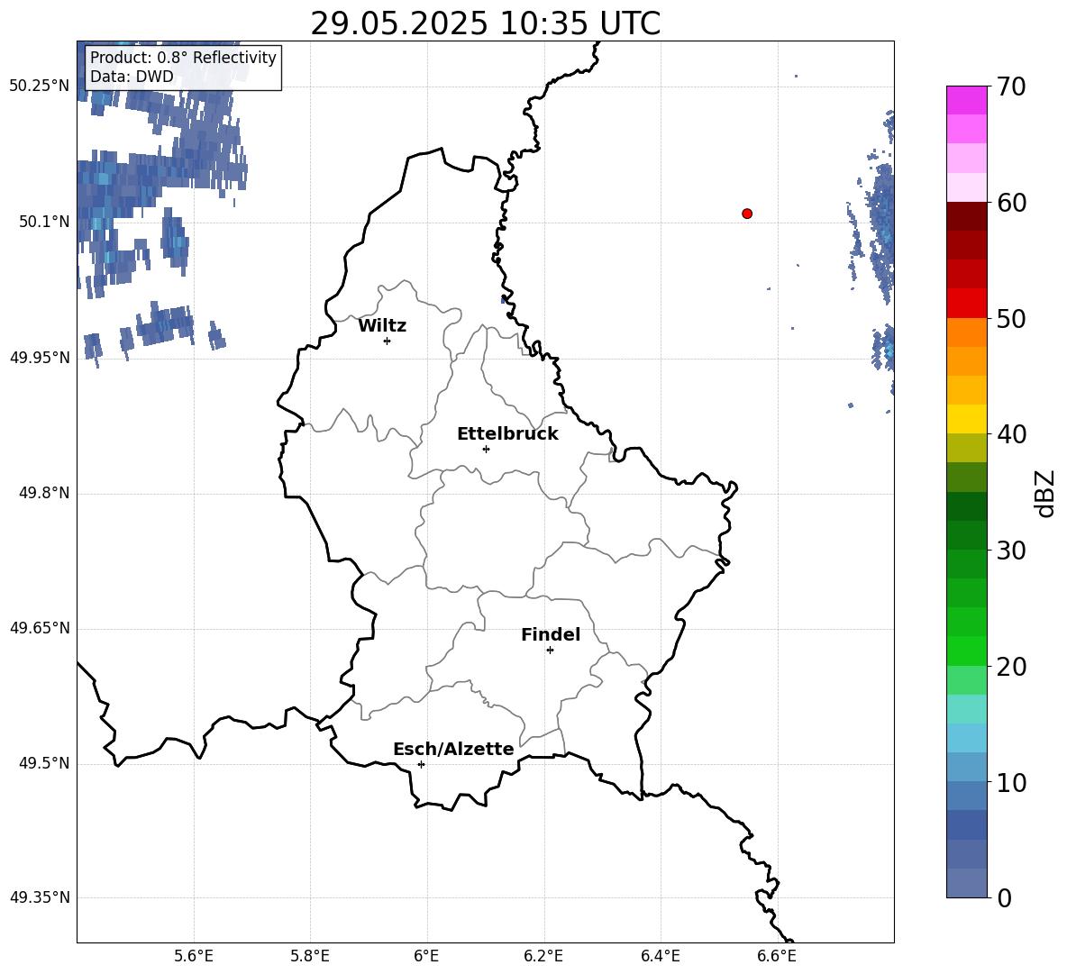Click the 5.8°E longitude label
This screenshot has height=974, width=1067.
310,956
